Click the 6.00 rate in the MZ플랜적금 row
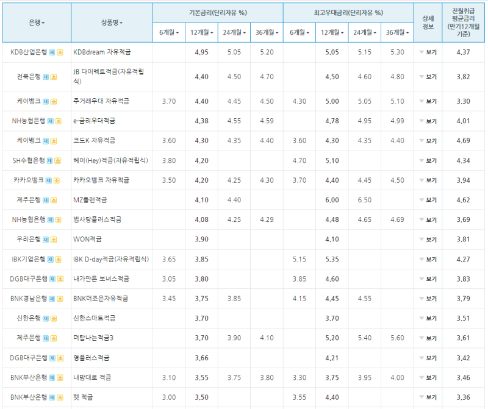 tap(332, 200)
